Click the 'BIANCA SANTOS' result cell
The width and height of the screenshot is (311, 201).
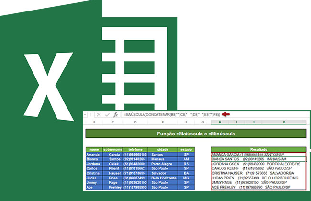point(259,159)
